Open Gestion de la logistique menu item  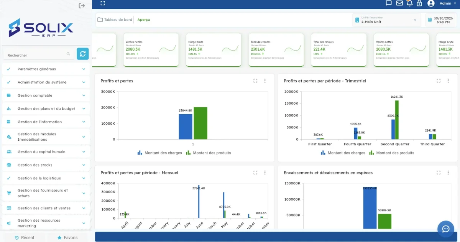[46, 178]
